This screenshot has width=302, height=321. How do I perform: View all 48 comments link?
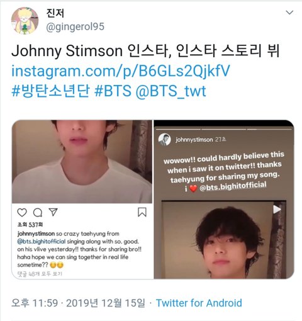40,274
